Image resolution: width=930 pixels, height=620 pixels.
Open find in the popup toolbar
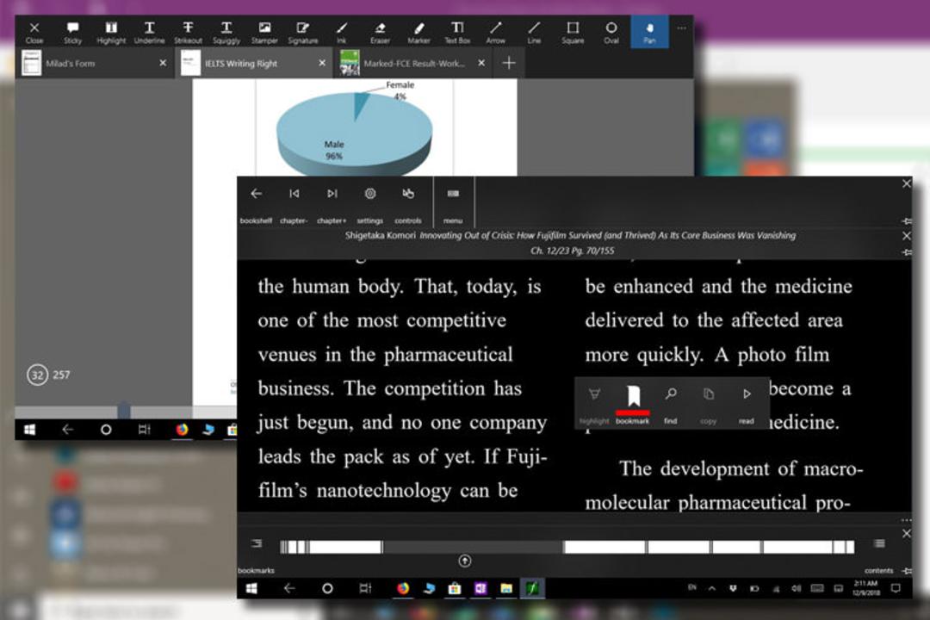click(x=670, y=405)
